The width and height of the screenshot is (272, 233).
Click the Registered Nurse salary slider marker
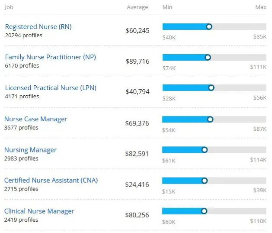click(x=209, y=26)
